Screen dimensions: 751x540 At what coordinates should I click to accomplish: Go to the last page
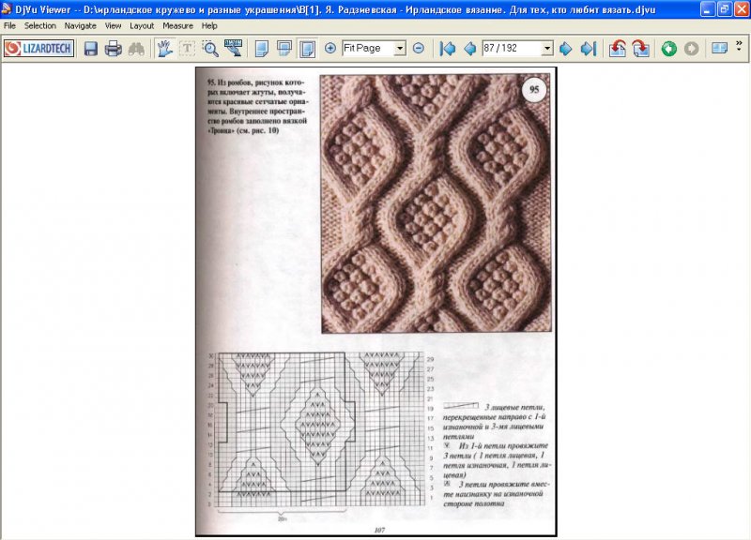(x=589, y=49)
